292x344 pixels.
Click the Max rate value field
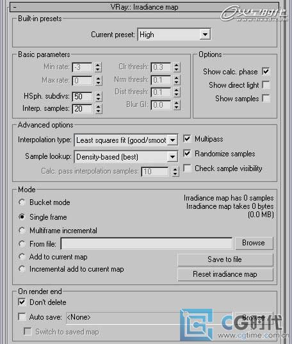82,81
